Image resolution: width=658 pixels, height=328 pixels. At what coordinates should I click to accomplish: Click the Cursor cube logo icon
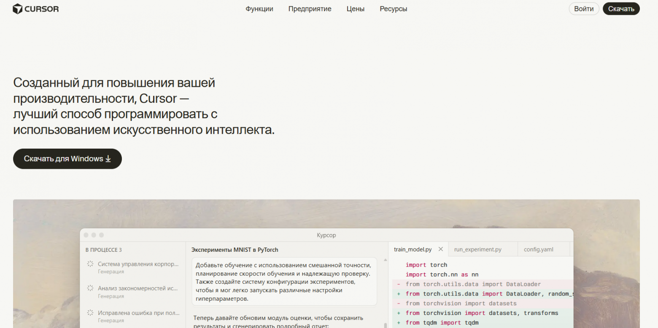click(17, 9)
